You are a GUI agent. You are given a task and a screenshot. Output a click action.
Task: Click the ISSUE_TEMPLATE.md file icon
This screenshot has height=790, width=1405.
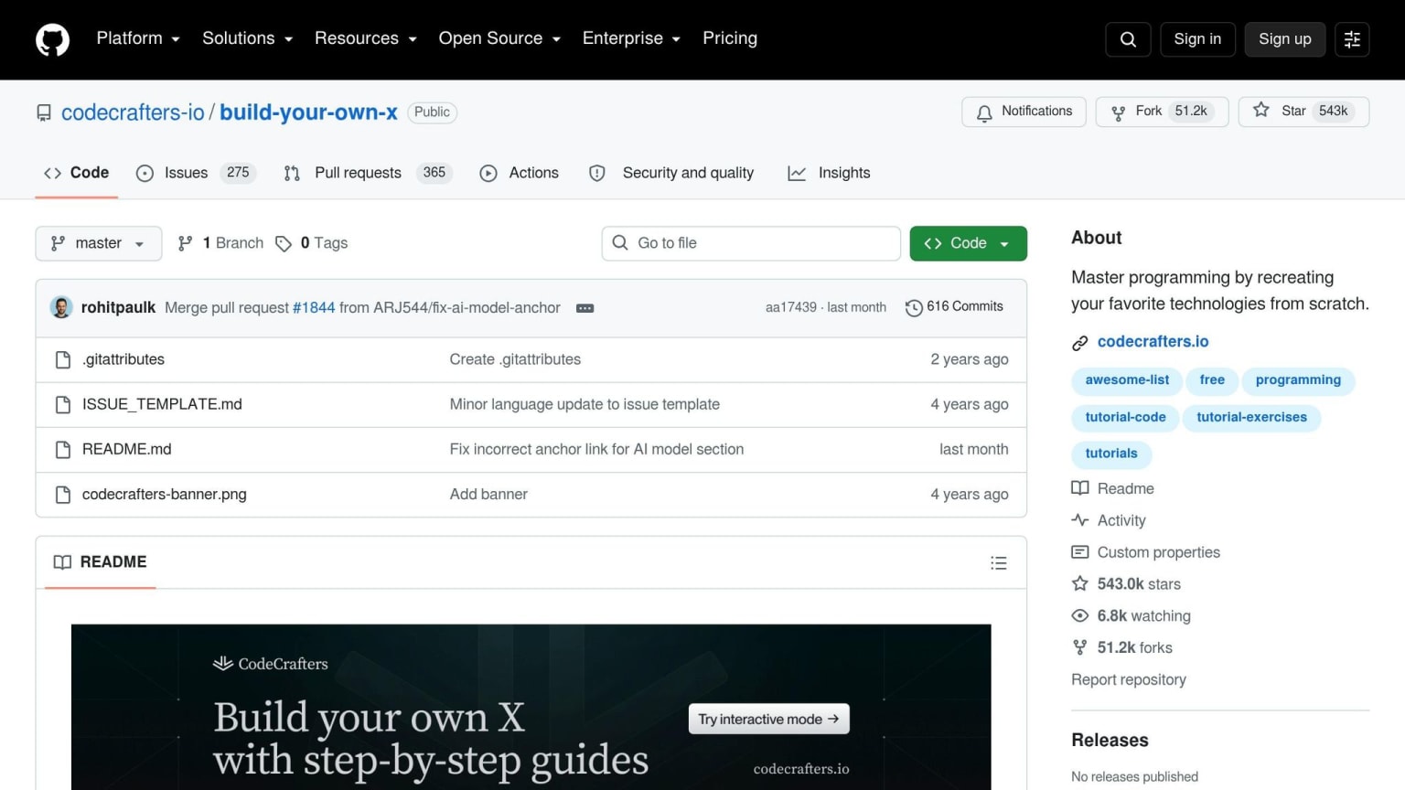point(63,405)
